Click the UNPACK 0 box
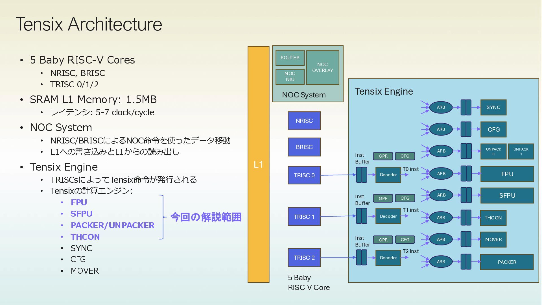The width and height of the screenshot is (542, 305). (493, 152)
